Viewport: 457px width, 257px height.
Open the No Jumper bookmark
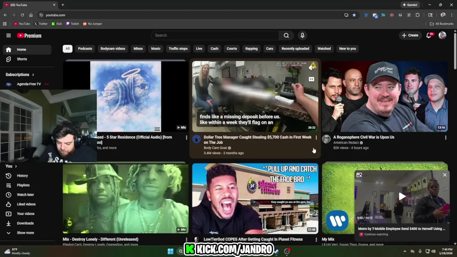point(92,24)
